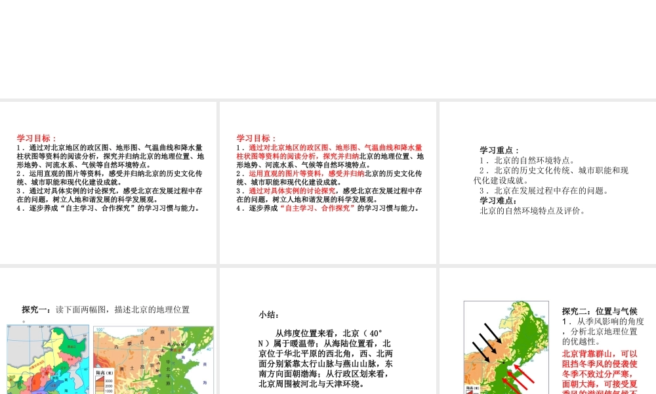The height and width of the screenshot is (394, 656).
Task: Click line 北京的自然环境特点。
Action: tap(527, 160)
